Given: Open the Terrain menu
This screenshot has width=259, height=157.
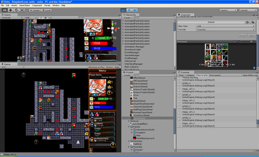Looking at the screenshot, I should [47, 5].
